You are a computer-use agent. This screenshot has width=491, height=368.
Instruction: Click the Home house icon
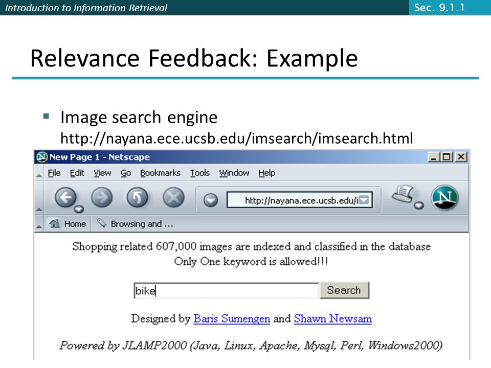tap(55, 223)
